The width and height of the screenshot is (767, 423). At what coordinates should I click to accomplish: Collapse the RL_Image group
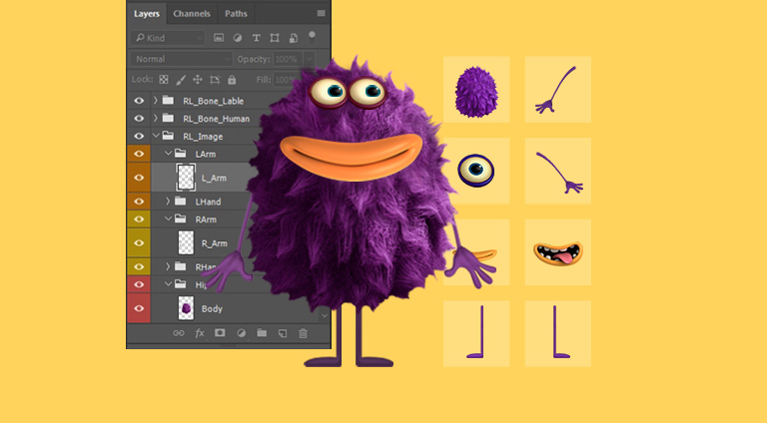(x=156, y=136)
